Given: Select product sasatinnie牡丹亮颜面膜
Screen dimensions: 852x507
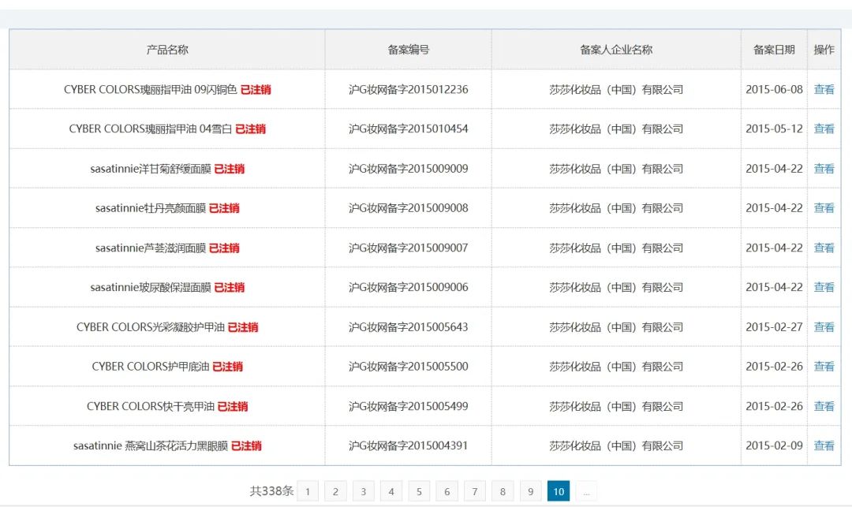Looking at the screenshot, I should tap(151, 208).
